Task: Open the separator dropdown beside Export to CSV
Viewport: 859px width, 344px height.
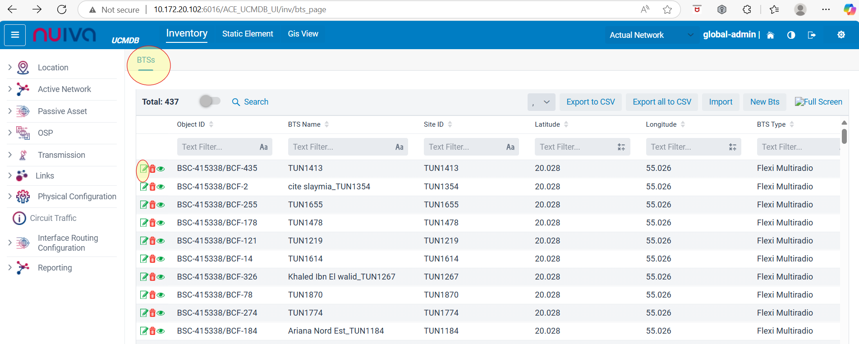Action: [541, 102]
